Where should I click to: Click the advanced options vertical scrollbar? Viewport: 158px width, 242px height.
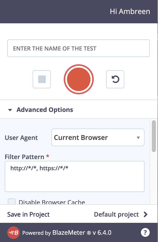click(x=154, y=140)
